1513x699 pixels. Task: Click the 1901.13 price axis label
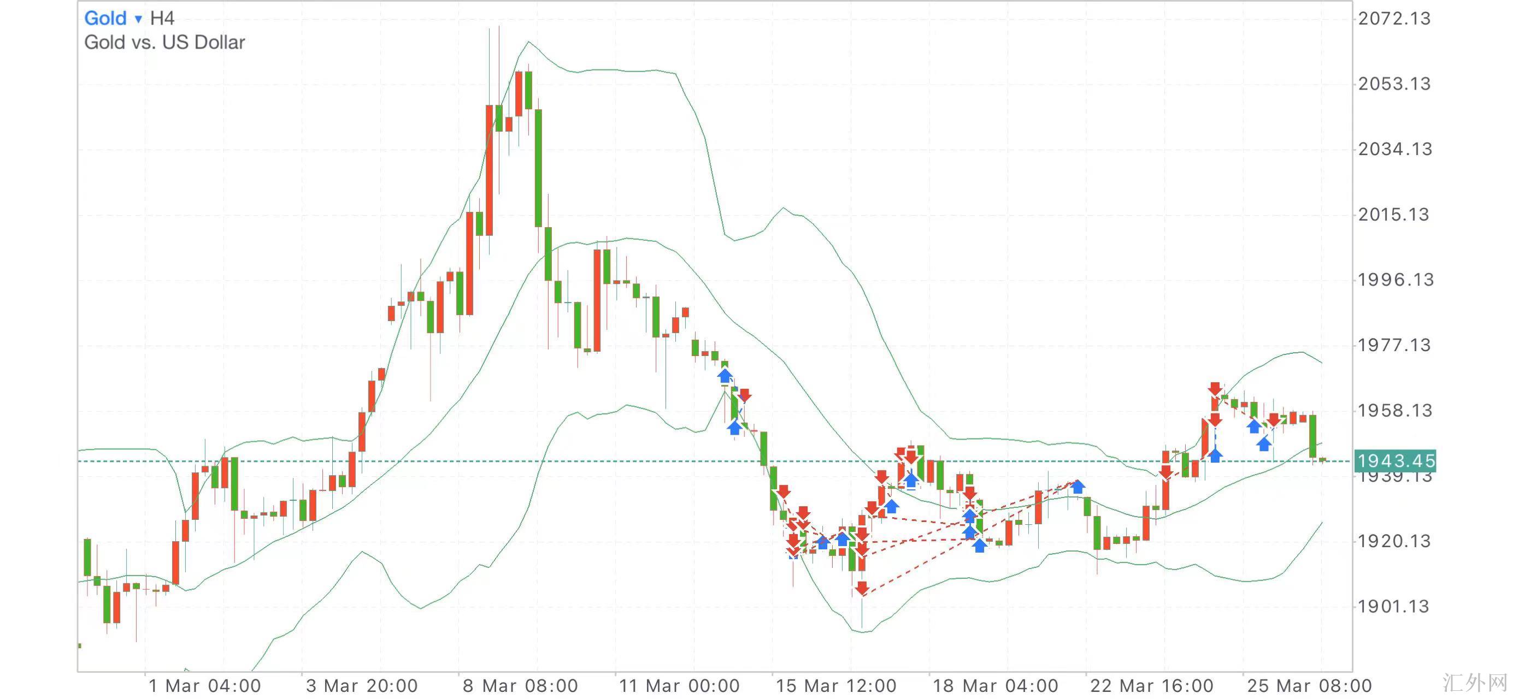(x=1394, y=606)
